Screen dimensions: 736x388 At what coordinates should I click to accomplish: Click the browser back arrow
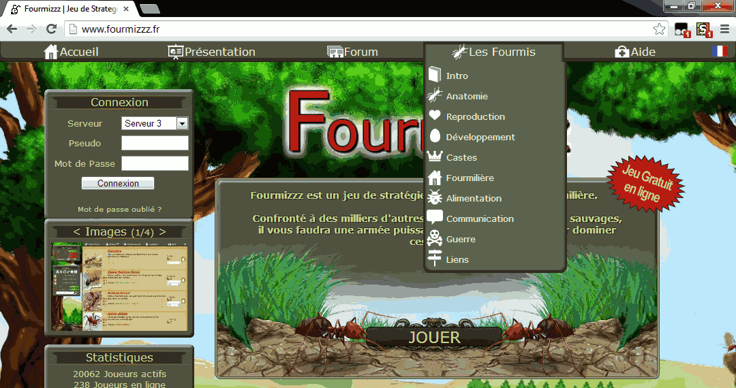(12, 29)
